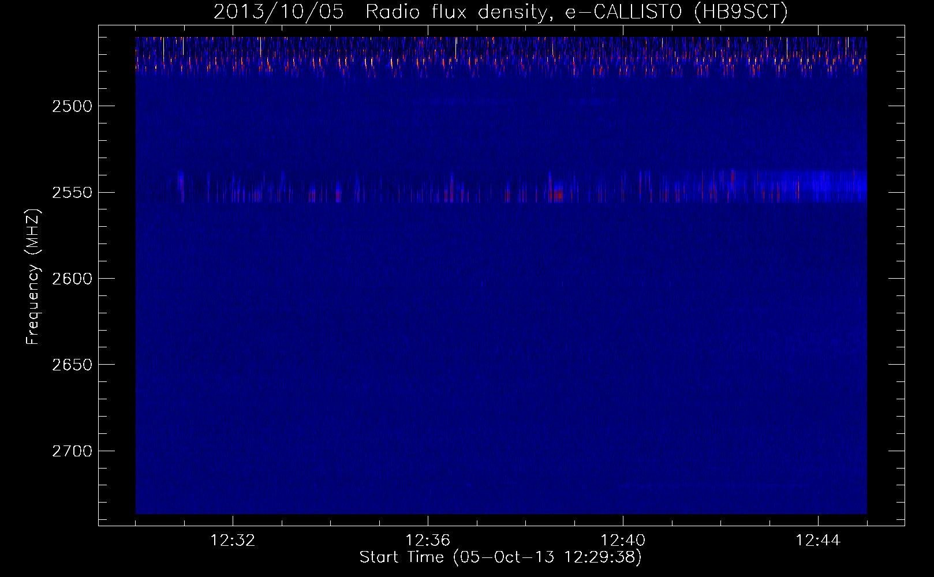
Task: Click the 2500 frequency tick label
Action: (x=72, y=106)
